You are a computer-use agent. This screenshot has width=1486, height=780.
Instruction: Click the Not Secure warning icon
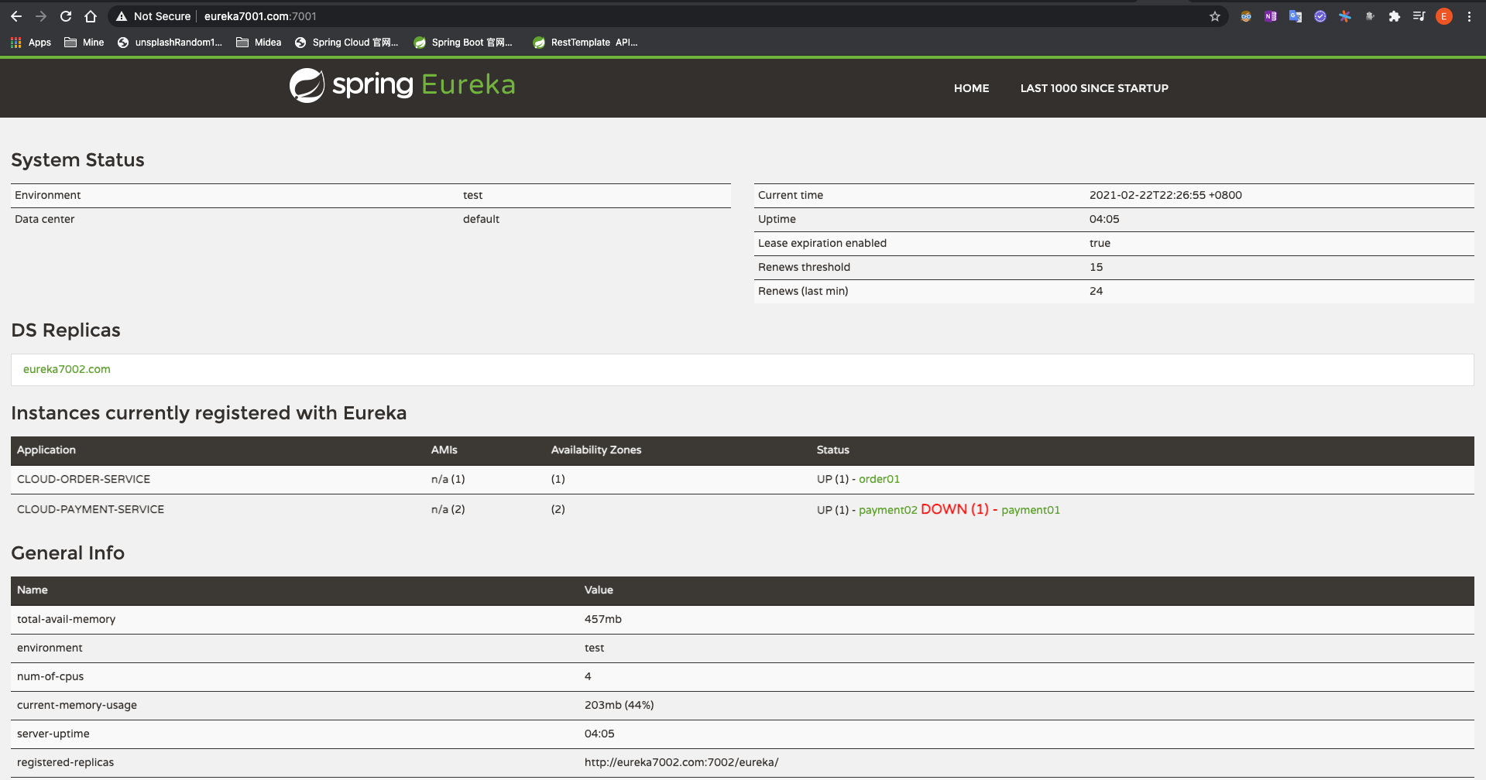pyautogui.click(x=122, y=16)
